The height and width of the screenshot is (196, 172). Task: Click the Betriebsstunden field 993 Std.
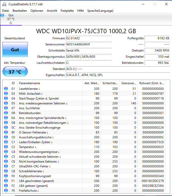pos(157,63)
